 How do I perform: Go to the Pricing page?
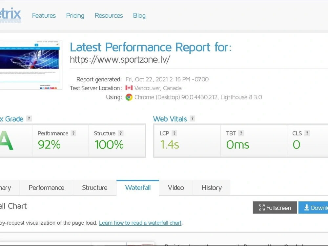pyautogui.click(x=75, y=15)
